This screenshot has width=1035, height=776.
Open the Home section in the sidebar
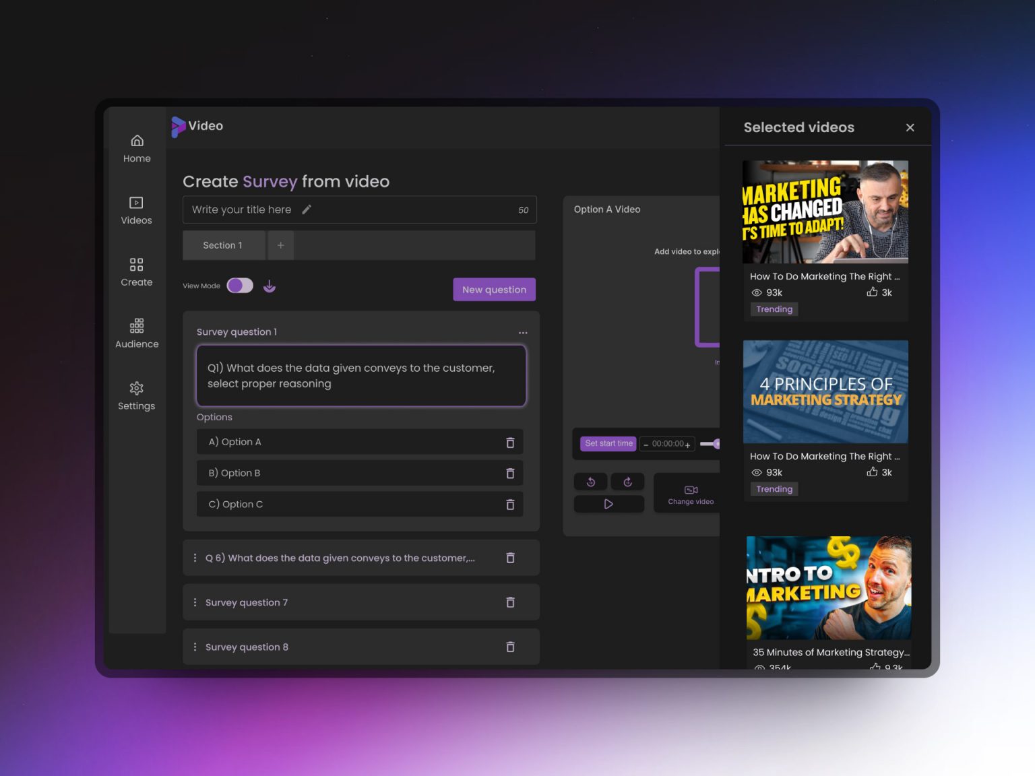point(136,148)
